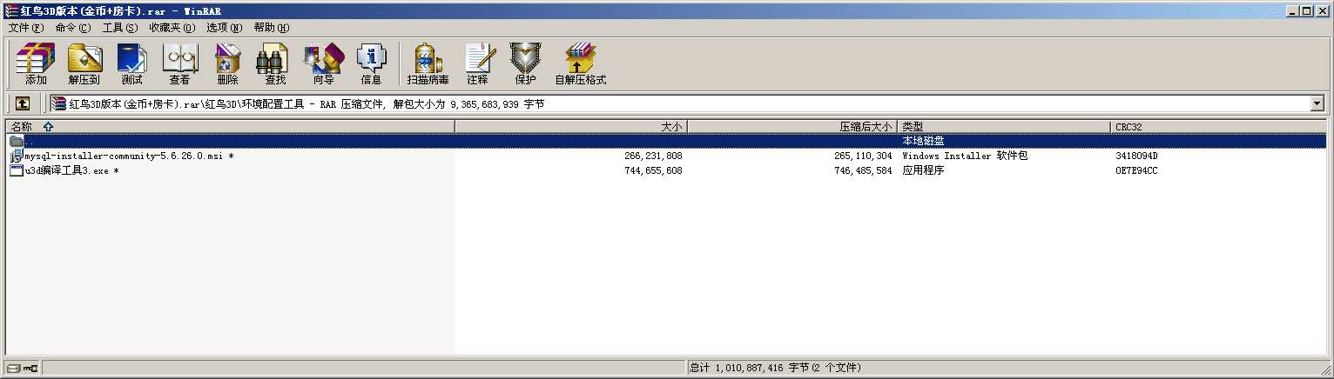
Task: Start the 向导 (Wizard) tool
Action: [323, 63]
